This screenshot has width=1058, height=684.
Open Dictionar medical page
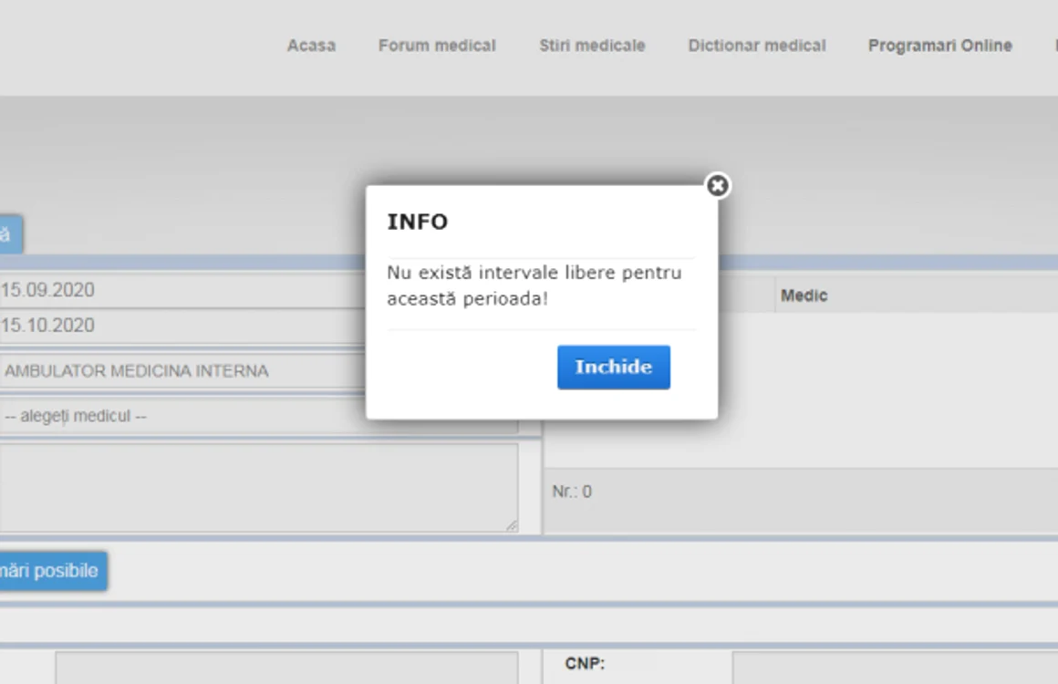click(x=756, y=46)
